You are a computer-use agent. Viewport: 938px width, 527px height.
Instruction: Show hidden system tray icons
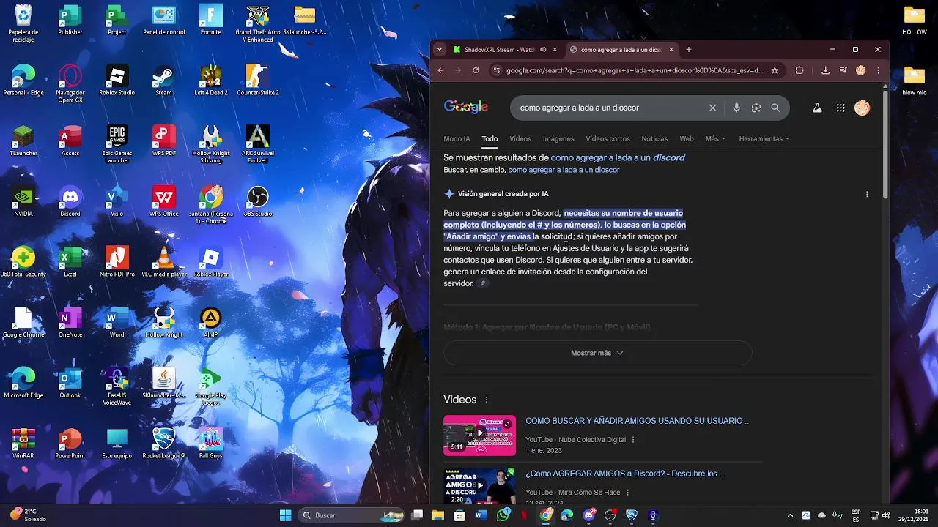[x=790, y=515]
